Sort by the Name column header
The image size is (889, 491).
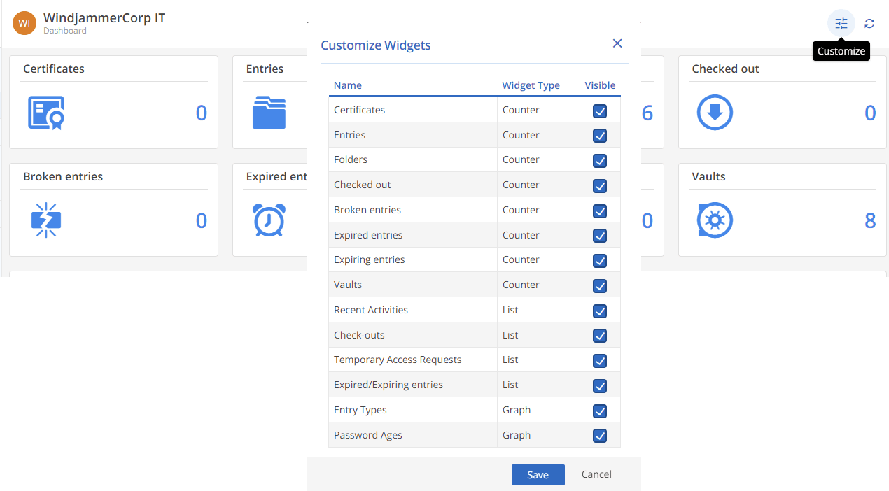pos(348,85)
